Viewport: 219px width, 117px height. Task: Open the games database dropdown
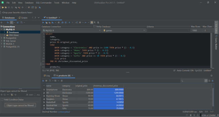click(124, 30)
